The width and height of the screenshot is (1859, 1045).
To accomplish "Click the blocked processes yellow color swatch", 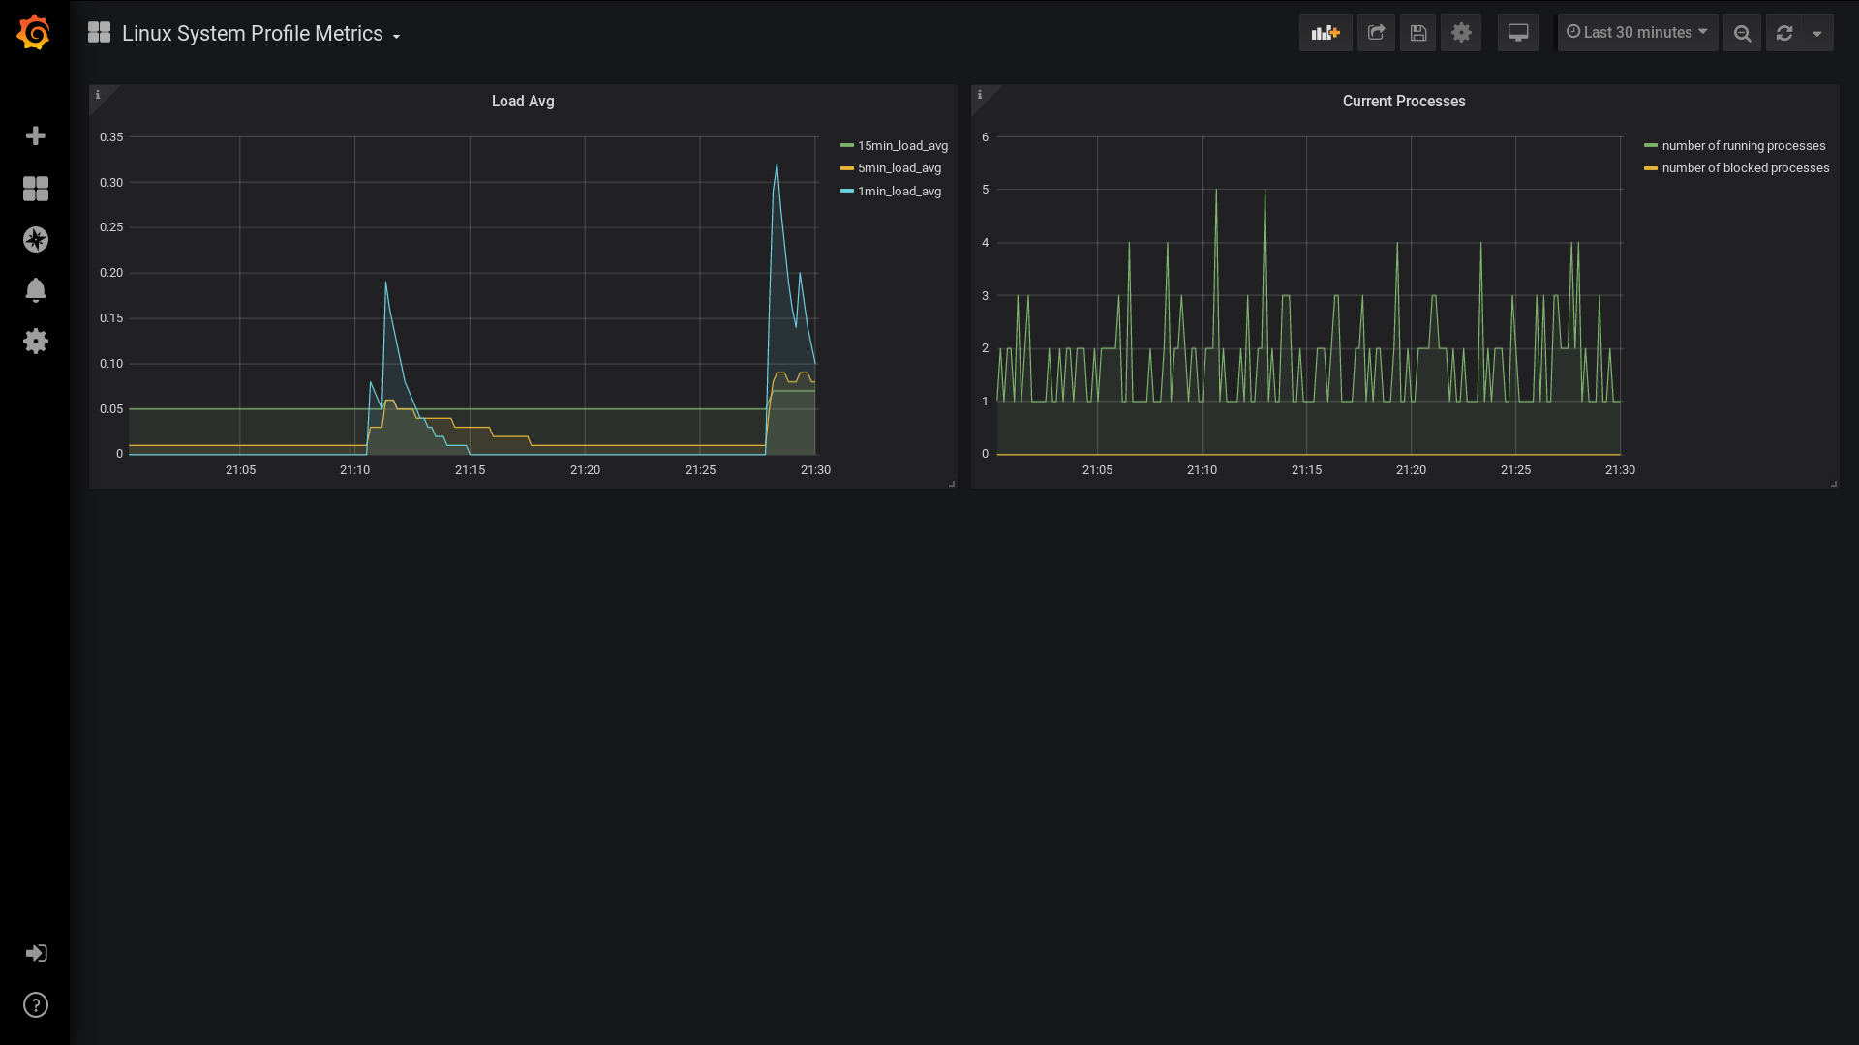I will (1651, 168).
